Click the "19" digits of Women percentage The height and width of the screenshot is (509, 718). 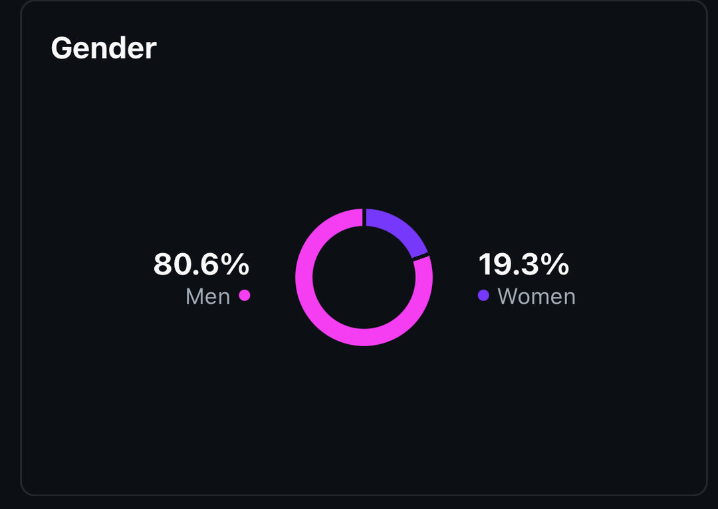coord(492,264)
